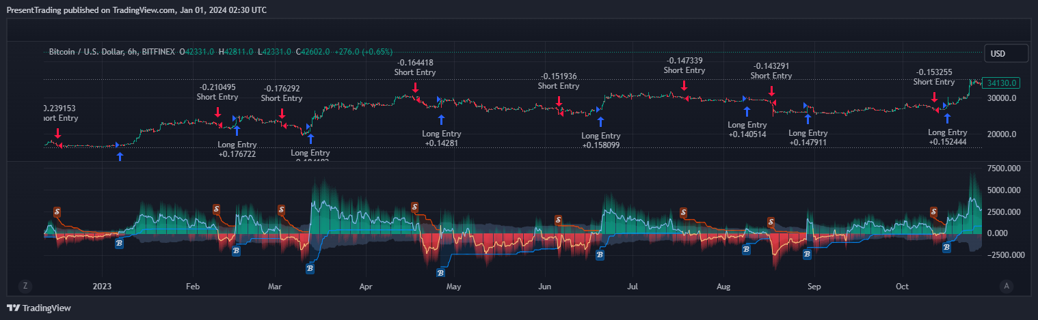The image size is (1038, 320).
Task: Click the PresentTrading published header text
Action: tap(137, 10)
